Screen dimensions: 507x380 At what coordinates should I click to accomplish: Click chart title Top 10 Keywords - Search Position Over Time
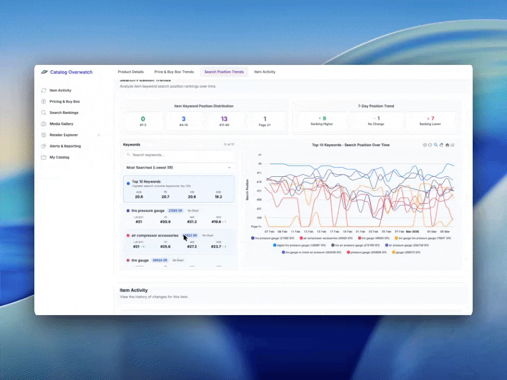click(351, 145)
